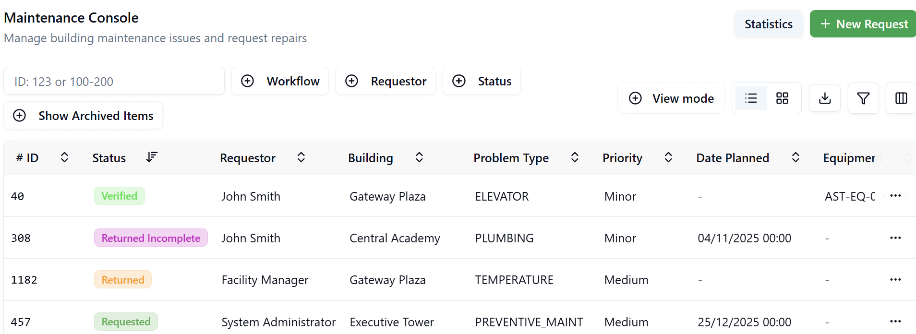Open row actions for request 308

click(x=895, y=238)
